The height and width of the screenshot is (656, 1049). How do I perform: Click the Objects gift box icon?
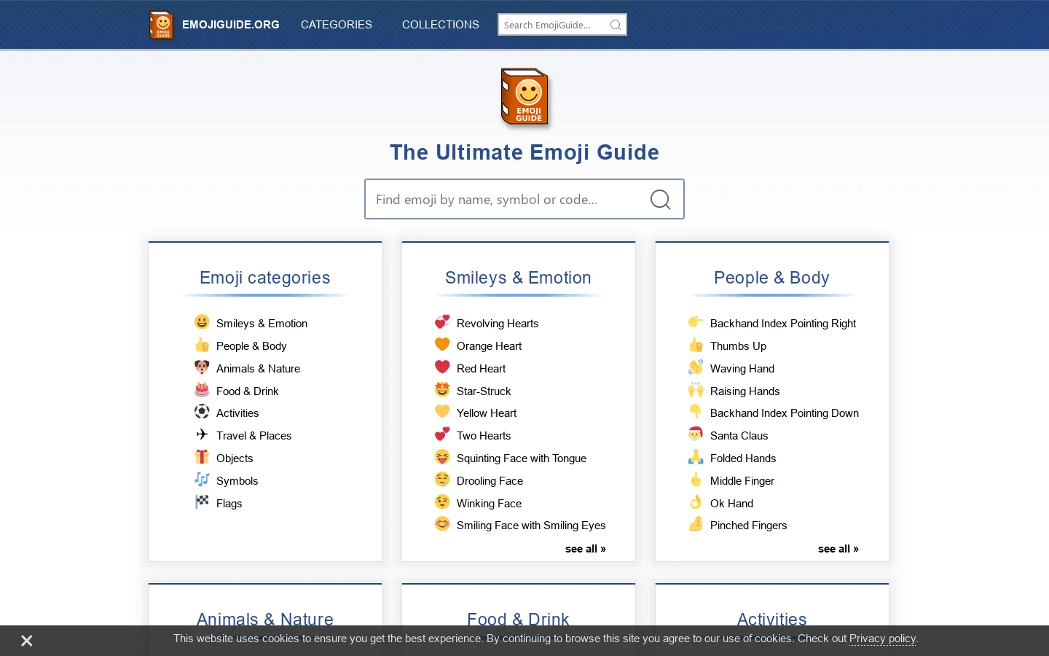point(202,457)
